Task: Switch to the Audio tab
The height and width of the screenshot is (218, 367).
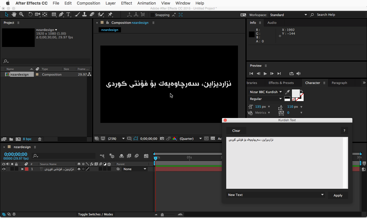Action: tap(272, 23)
